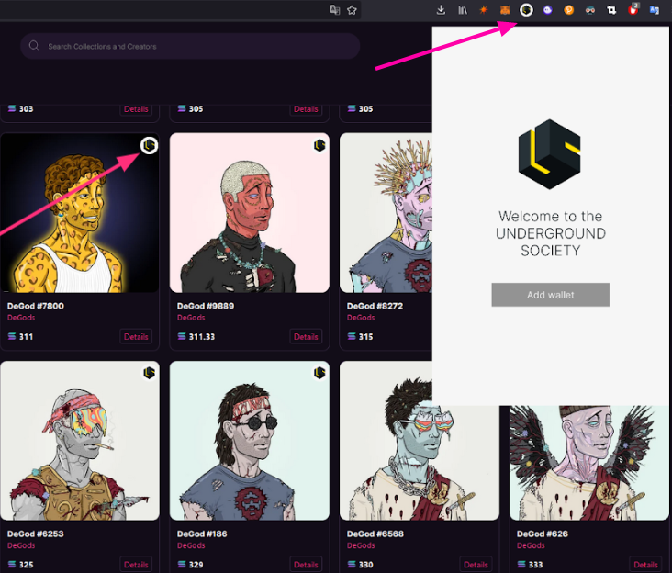Click the Solana icon beside price 330
Viewport: 672px width, 573px height.
click(x=352, y=565)
